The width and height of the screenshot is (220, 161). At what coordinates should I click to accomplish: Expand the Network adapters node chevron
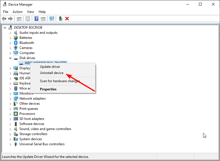coord(10,99)
